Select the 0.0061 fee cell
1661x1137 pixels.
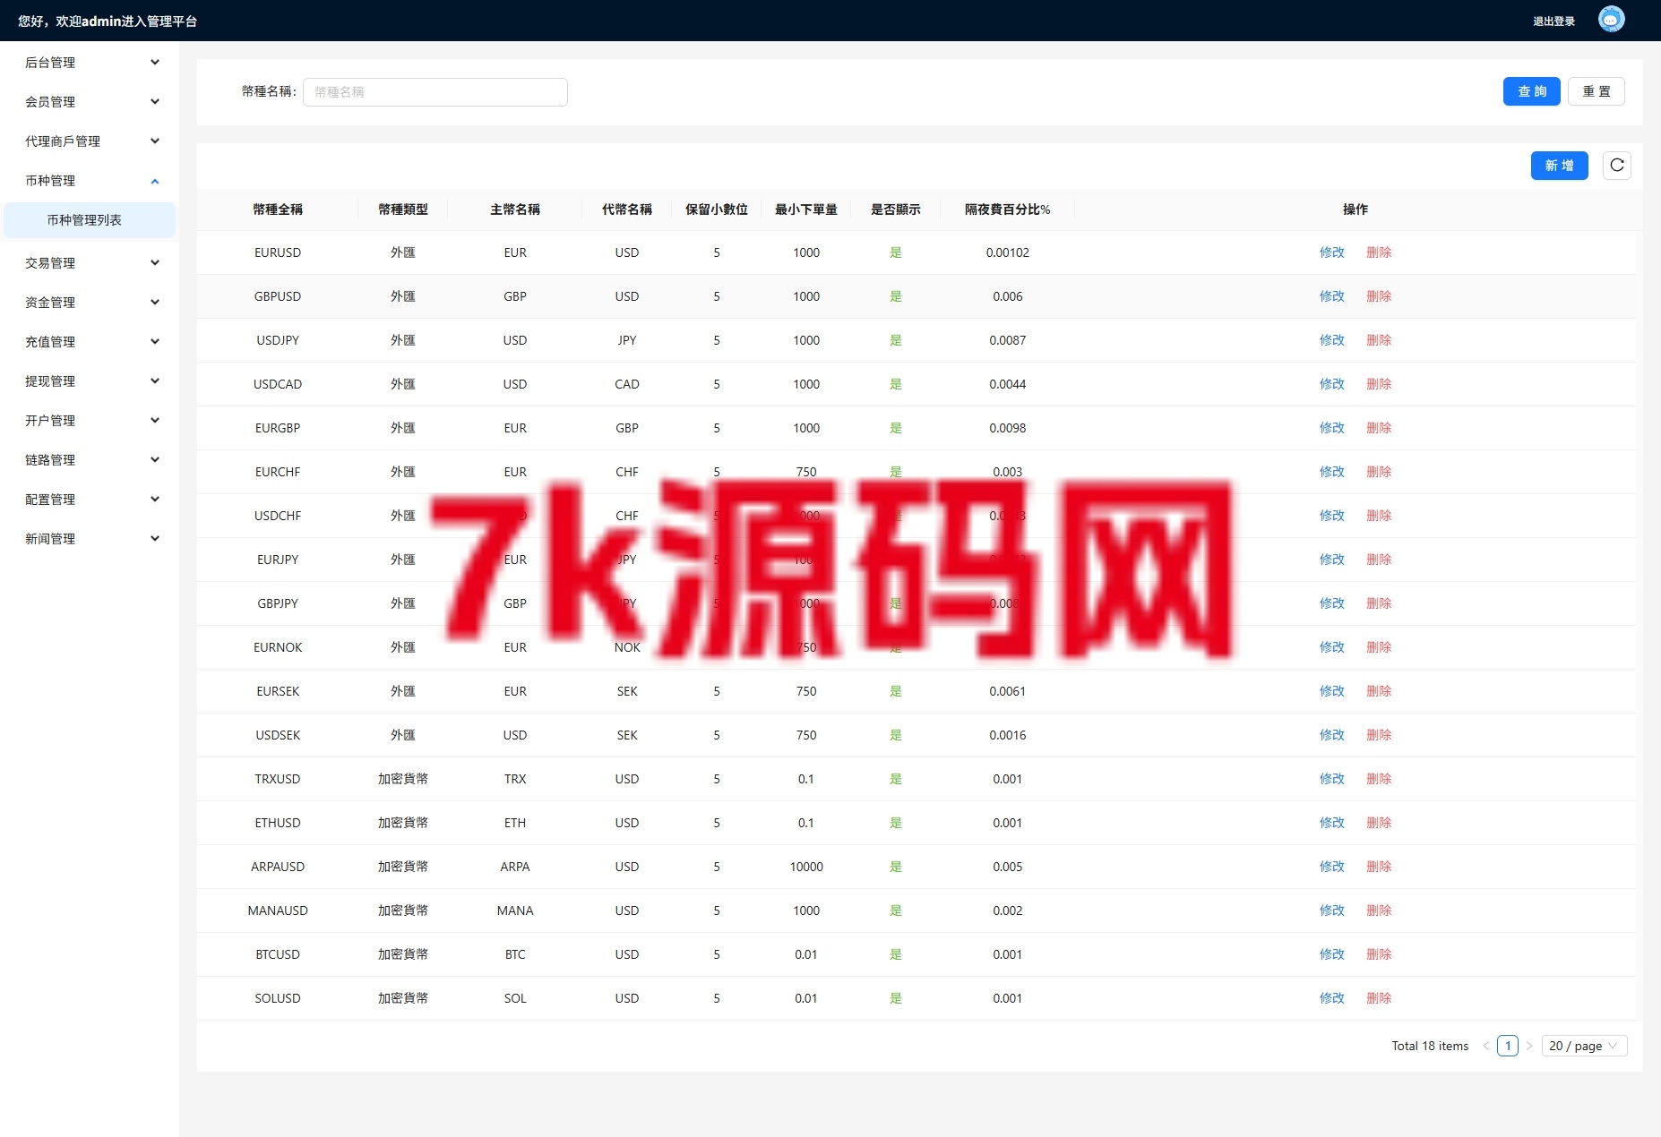(1007, 691)
